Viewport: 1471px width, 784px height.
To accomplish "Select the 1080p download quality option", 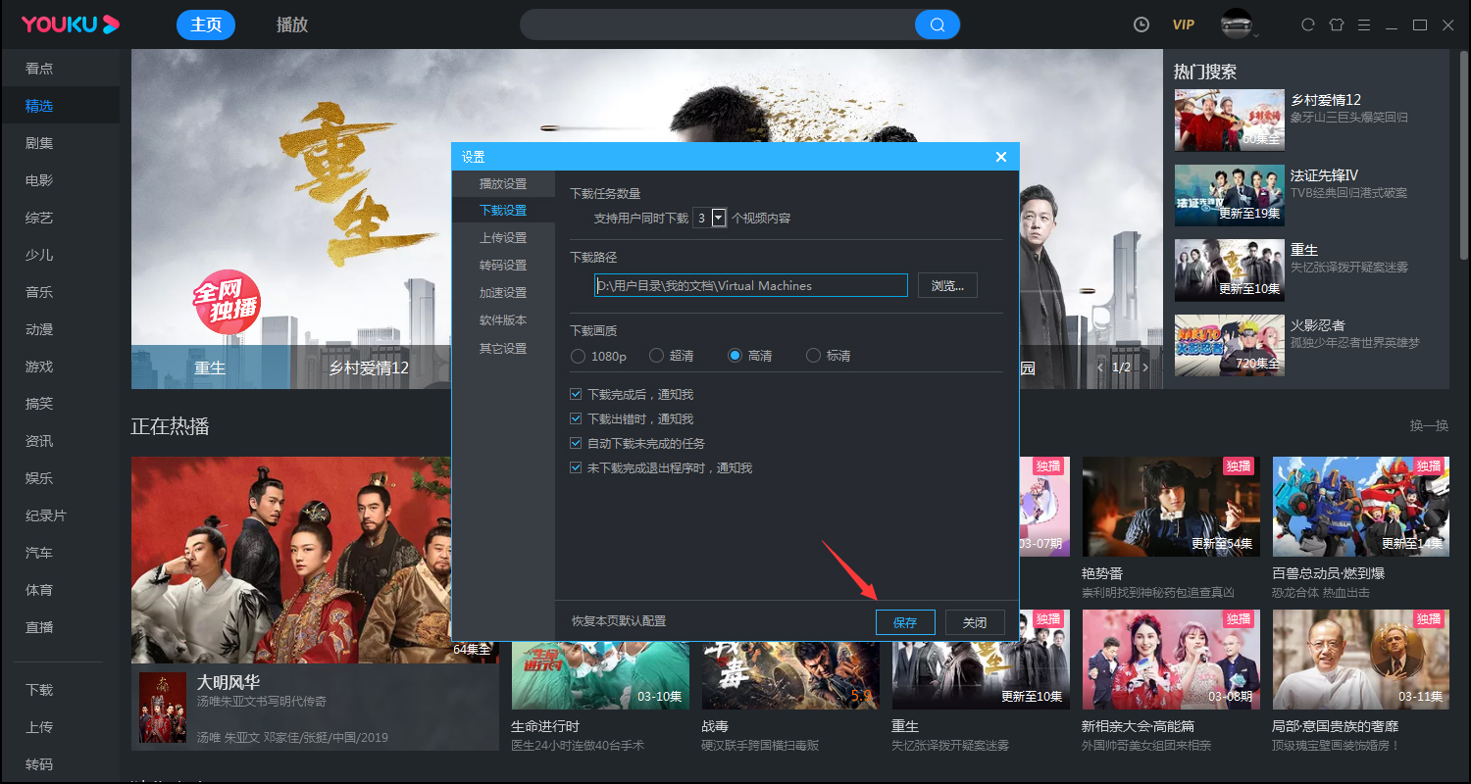I will click(578, 356).
